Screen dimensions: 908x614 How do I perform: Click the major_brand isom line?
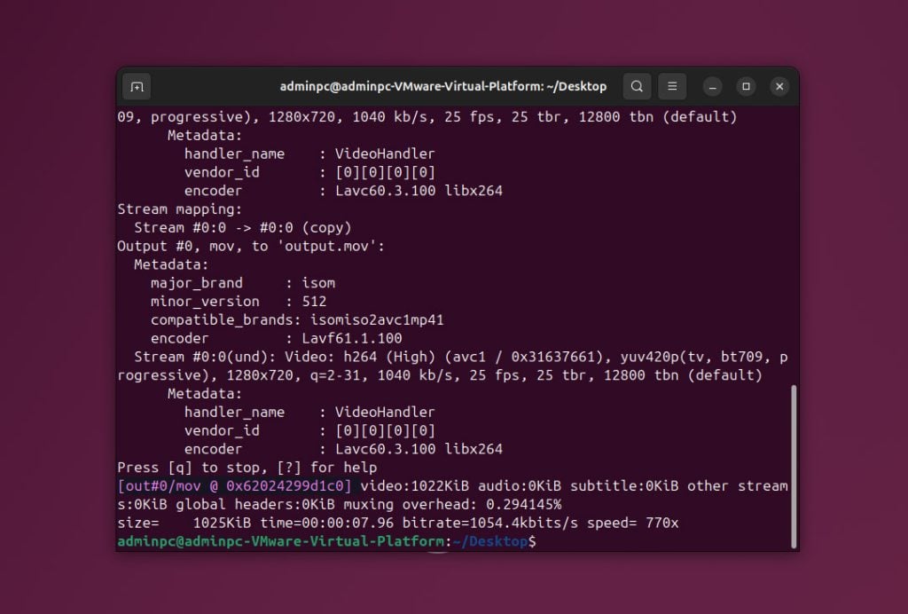tap(243, 283)
